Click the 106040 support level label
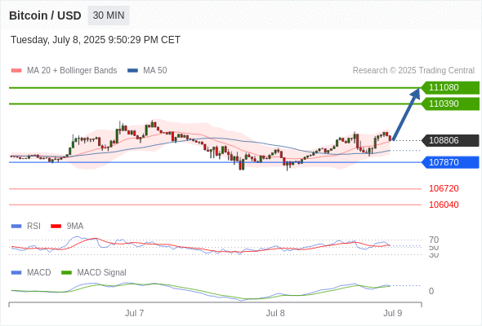The width and height of the screenshot is (482, 326). coord(444,205)
